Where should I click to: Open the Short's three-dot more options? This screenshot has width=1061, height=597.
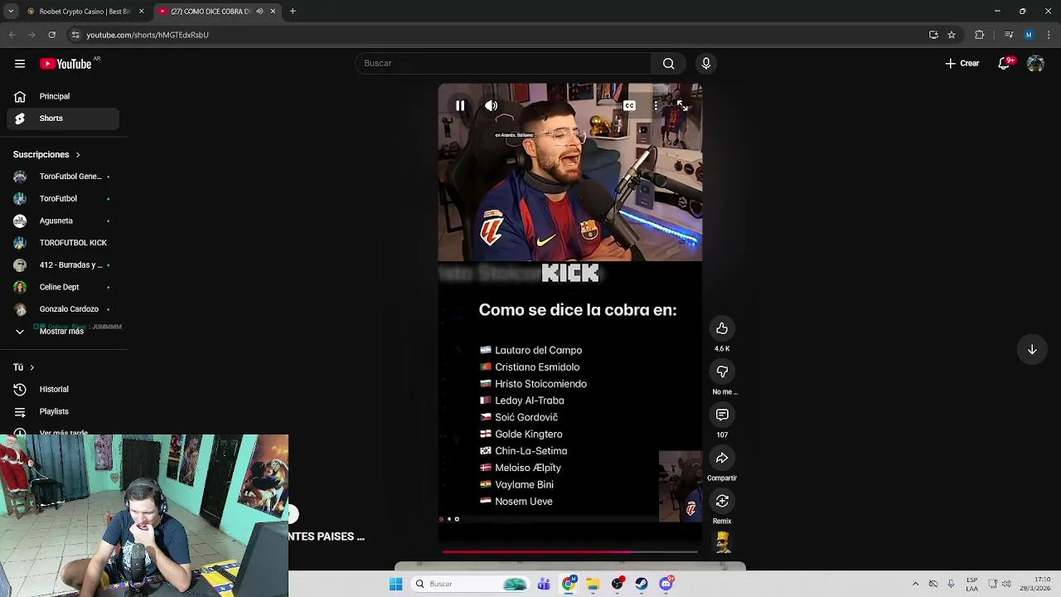(656, 105)
